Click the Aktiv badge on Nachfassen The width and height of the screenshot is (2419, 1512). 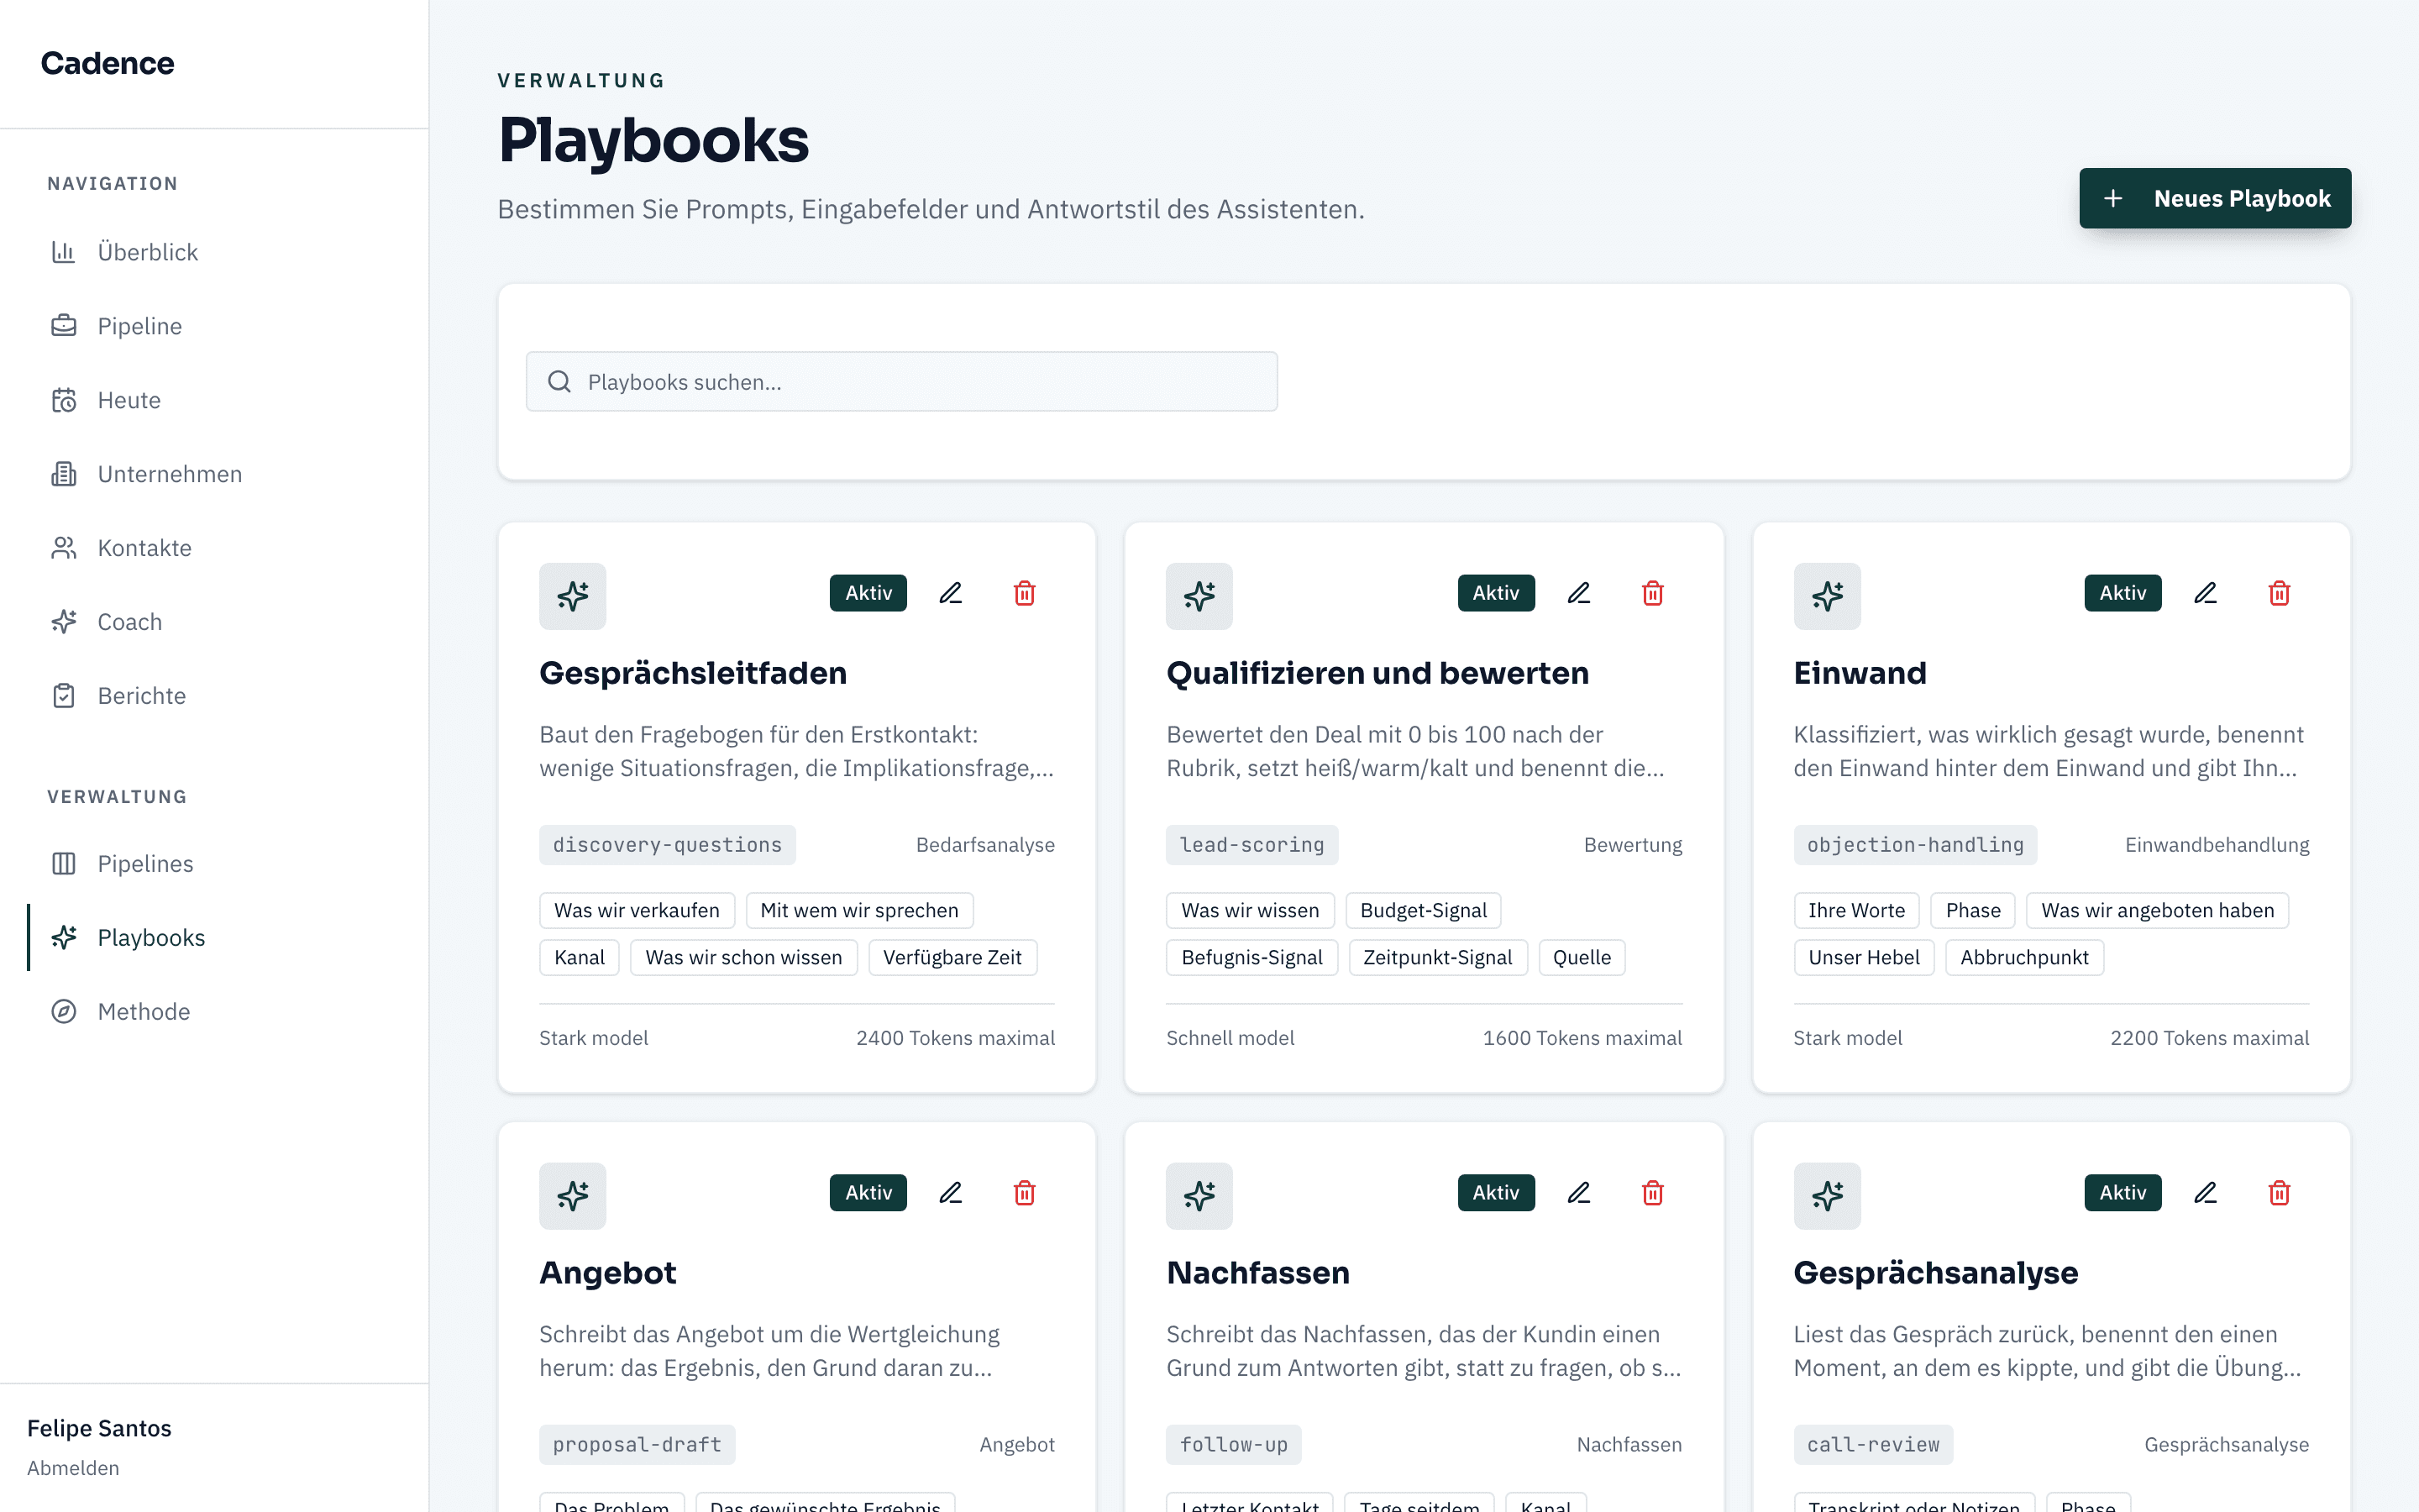(x=1497, y=1193)
